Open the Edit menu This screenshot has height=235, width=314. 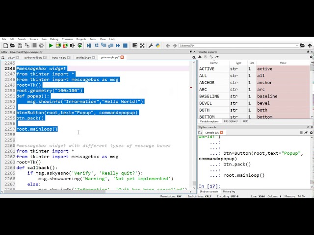[x=12, y=39]
